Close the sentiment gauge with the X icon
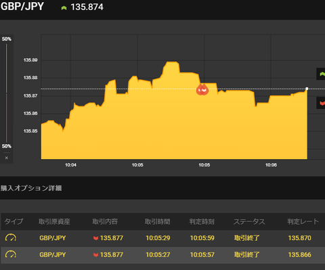 [7, 158]
